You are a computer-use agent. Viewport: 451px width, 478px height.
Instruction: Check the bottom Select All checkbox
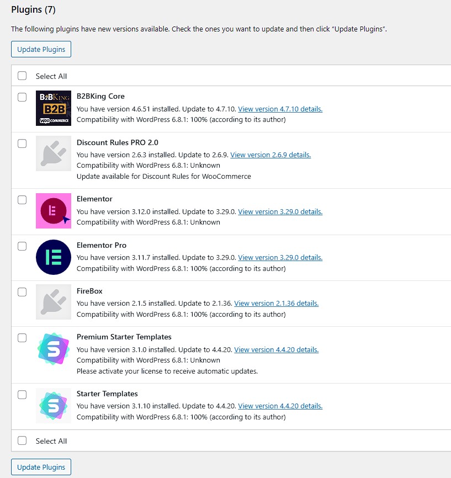point(22,440)
